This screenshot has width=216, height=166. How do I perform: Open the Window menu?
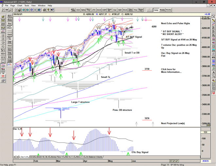[x=42, y=6]
